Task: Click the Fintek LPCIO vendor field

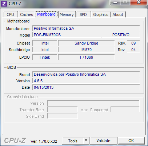Action: (45, 57)
